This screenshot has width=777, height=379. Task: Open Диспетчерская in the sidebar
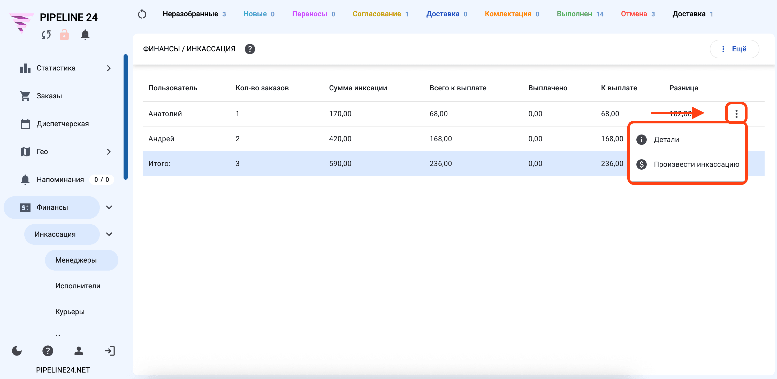point(63,124)
